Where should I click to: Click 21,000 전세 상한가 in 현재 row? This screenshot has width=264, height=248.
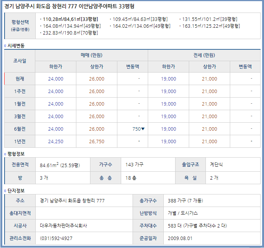point(209,79)
